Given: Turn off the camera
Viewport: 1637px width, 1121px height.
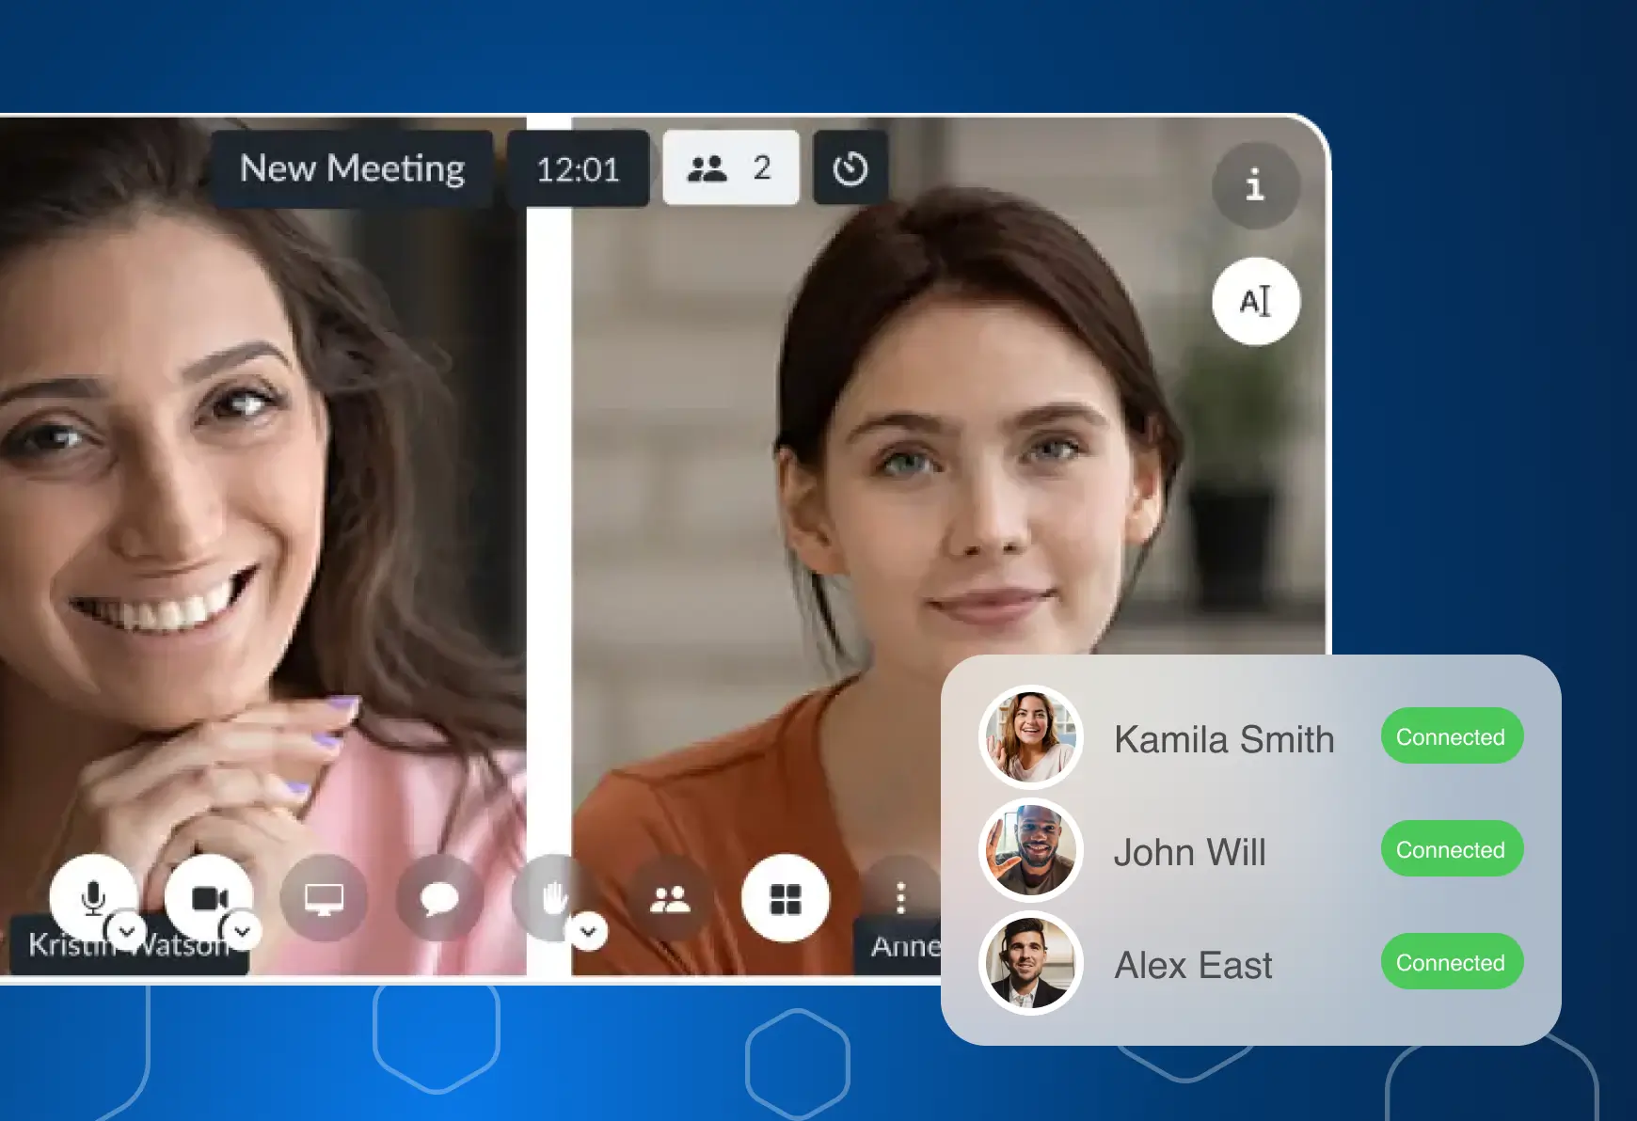Looking at the screenshot, I should (207, 896).
